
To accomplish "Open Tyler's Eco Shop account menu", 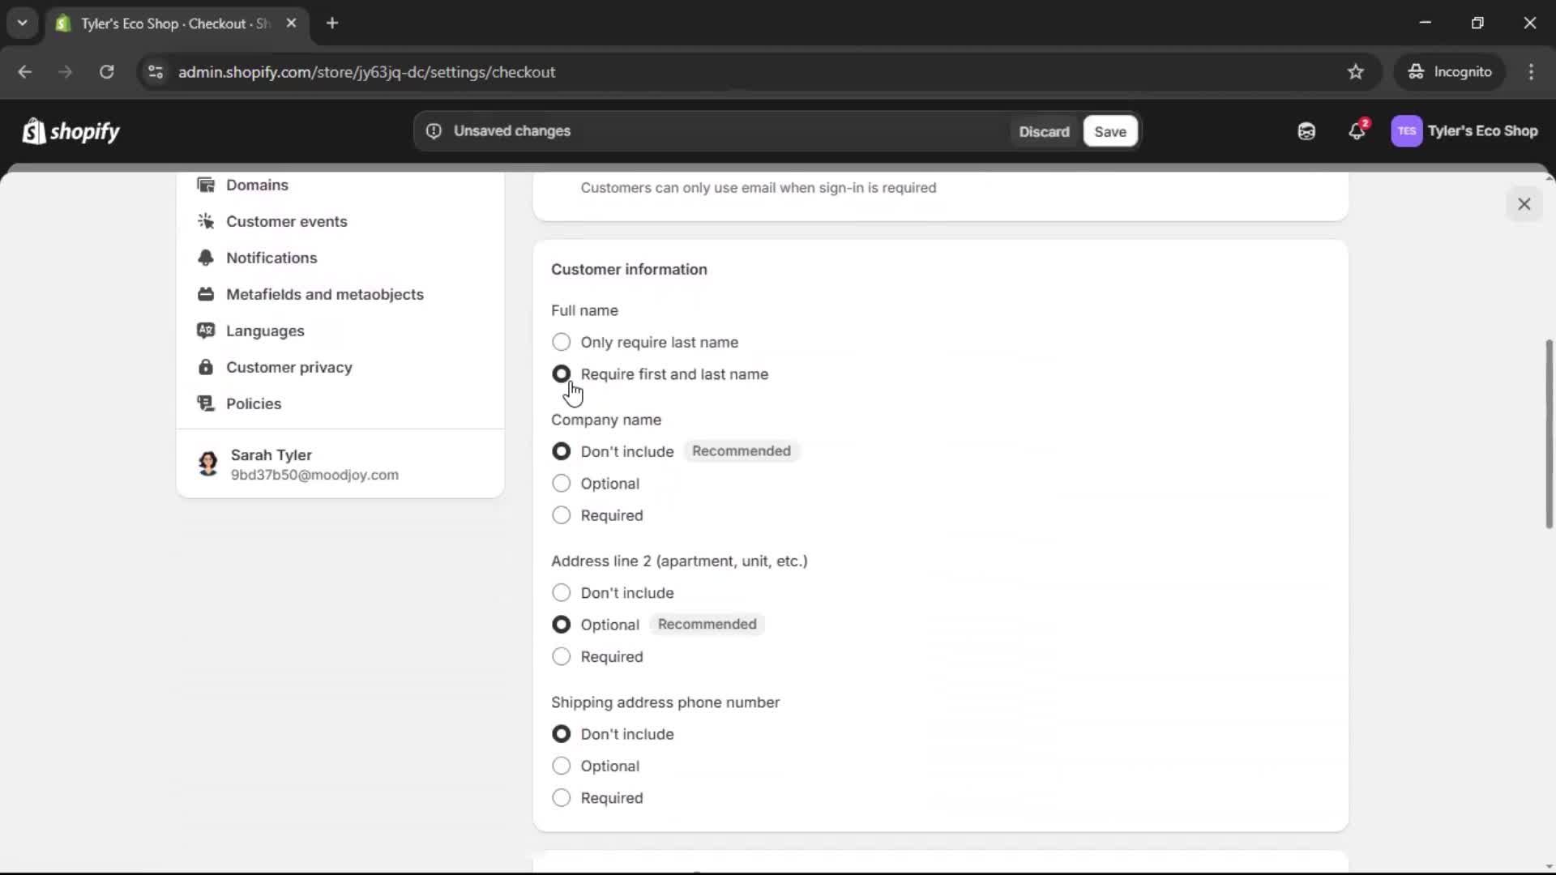I will point(1465,130).
